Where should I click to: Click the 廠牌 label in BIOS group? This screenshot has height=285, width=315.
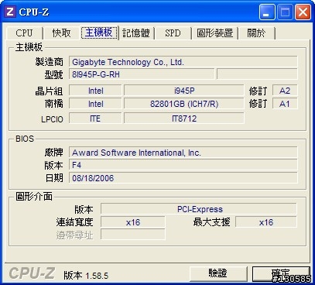click(x=54, y=153)
